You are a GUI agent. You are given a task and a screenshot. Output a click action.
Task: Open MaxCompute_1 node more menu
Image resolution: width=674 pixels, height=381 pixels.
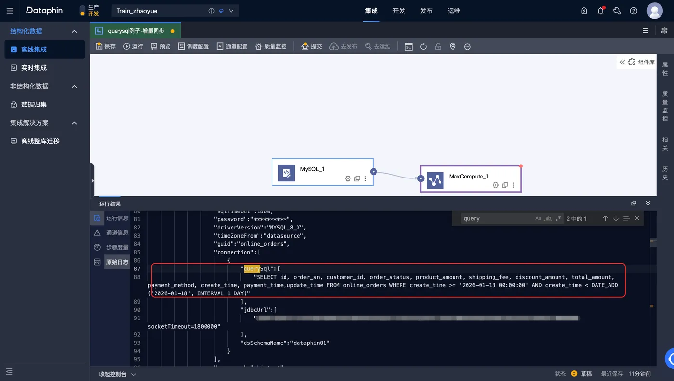[514, 185]
